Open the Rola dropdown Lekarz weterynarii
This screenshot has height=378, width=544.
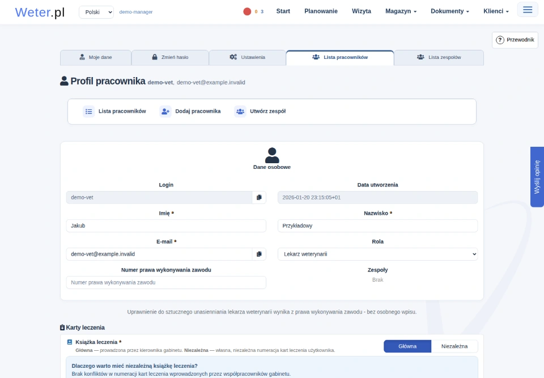coord(377,254)
